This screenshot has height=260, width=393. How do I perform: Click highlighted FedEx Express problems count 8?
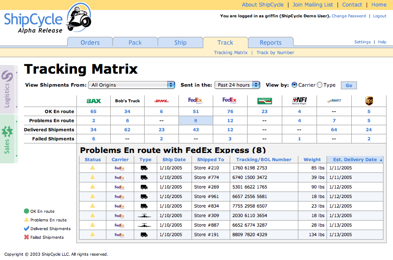195,120
